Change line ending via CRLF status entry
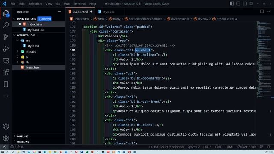The image size is (274, 154). pos(218,147)
